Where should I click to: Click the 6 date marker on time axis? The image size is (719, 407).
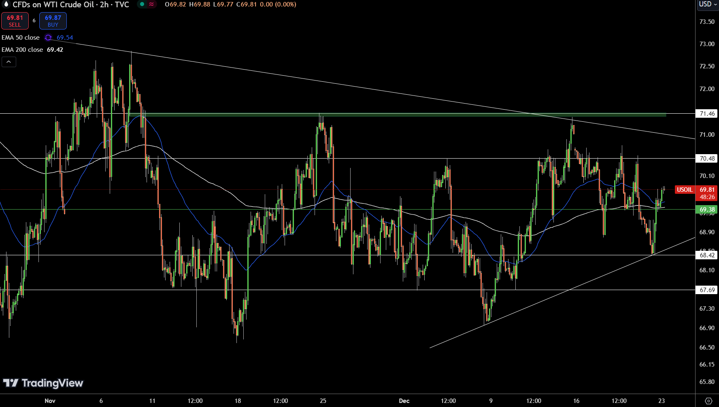coord(101,401)
